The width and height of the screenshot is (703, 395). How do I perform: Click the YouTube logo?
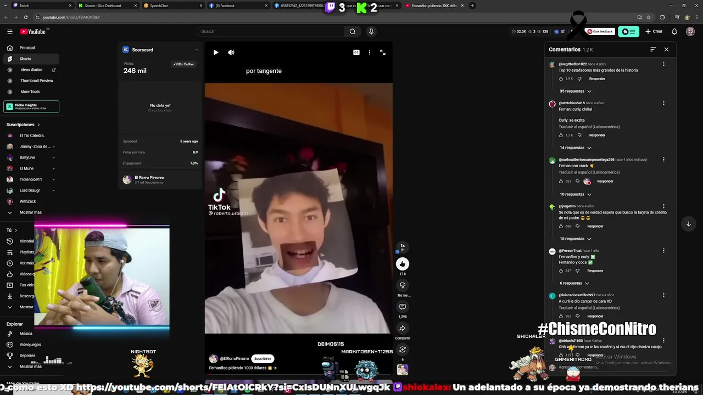tap(33, 32)
